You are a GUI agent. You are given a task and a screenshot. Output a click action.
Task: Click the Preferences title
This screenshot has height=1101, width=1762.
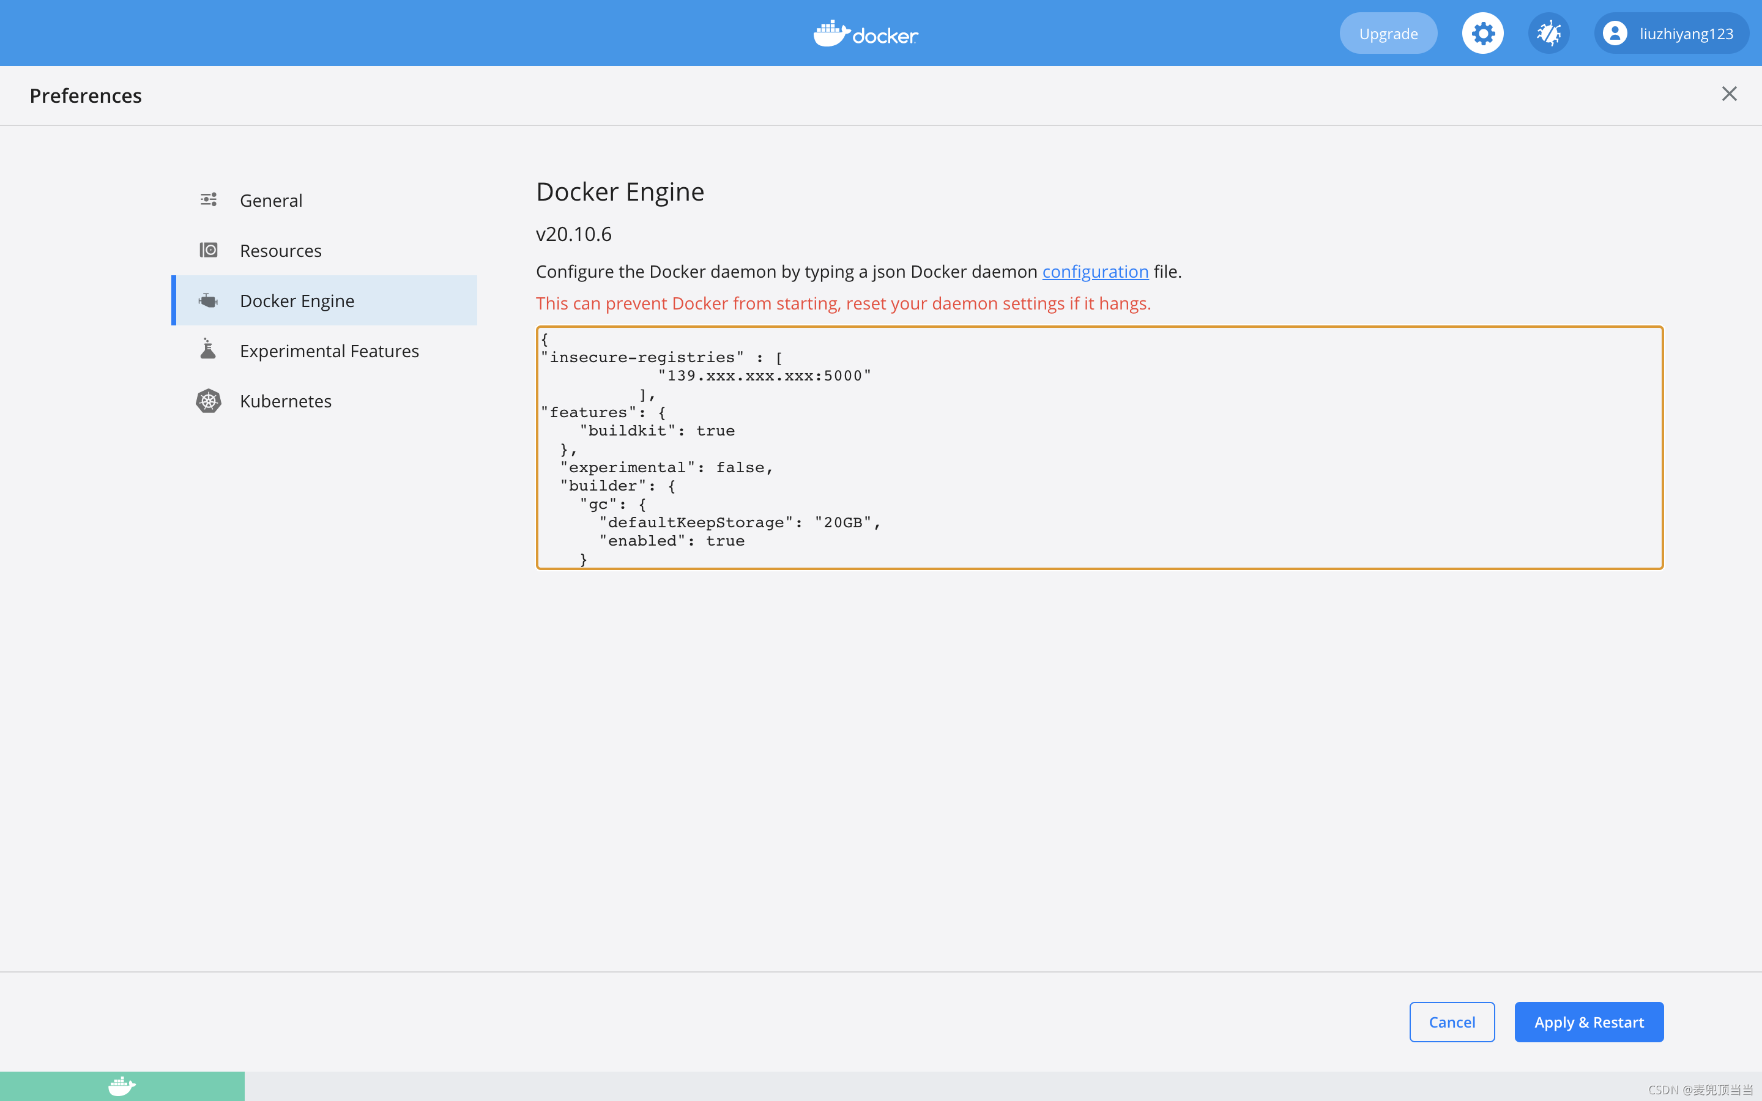pyautogui.click(x=85, y=95)
